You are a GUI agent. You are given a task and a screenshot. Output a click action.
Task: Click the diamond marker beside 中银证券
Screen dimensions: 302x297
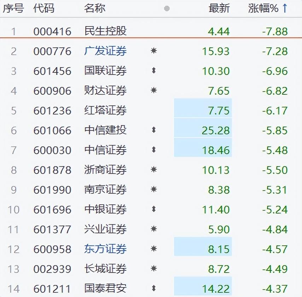pos(154,209)
